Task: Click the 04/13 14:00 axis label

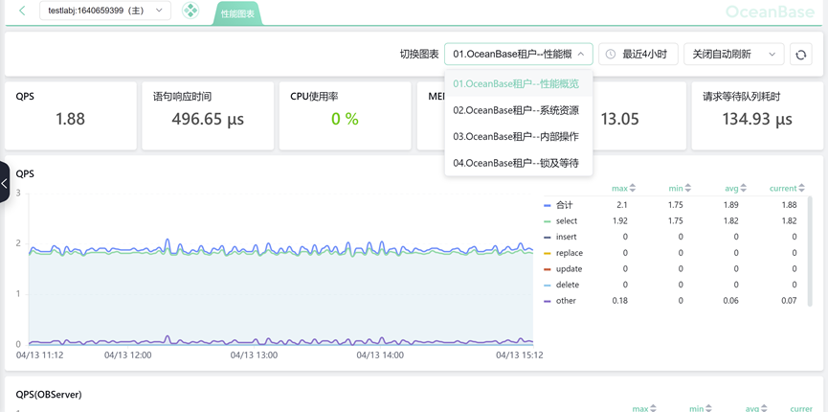Action: (x=380, y=355)
